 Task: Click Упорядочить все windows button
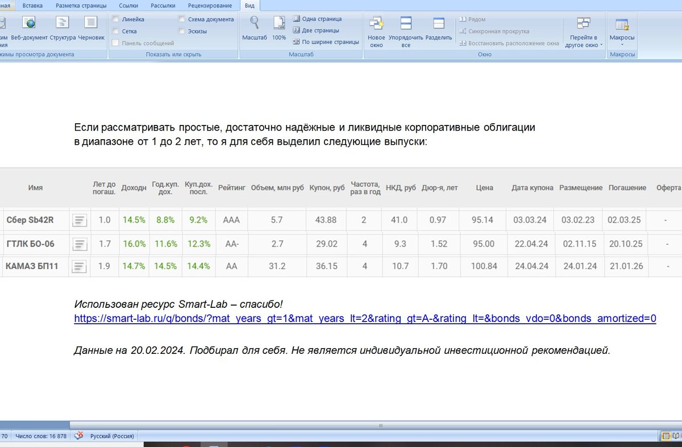point(406,31)
